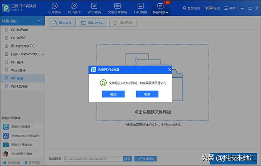Click the 办公资源PPT模板 product icon

(6, 154)
